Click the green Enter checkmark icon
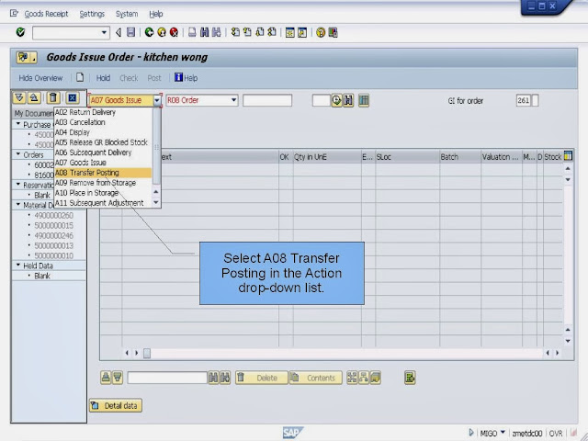This screenshot has height=441, width=588. 20,33
